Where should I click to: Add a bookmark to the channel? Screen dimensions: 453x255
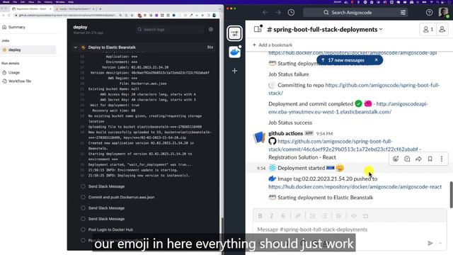(x=273, y=45)
